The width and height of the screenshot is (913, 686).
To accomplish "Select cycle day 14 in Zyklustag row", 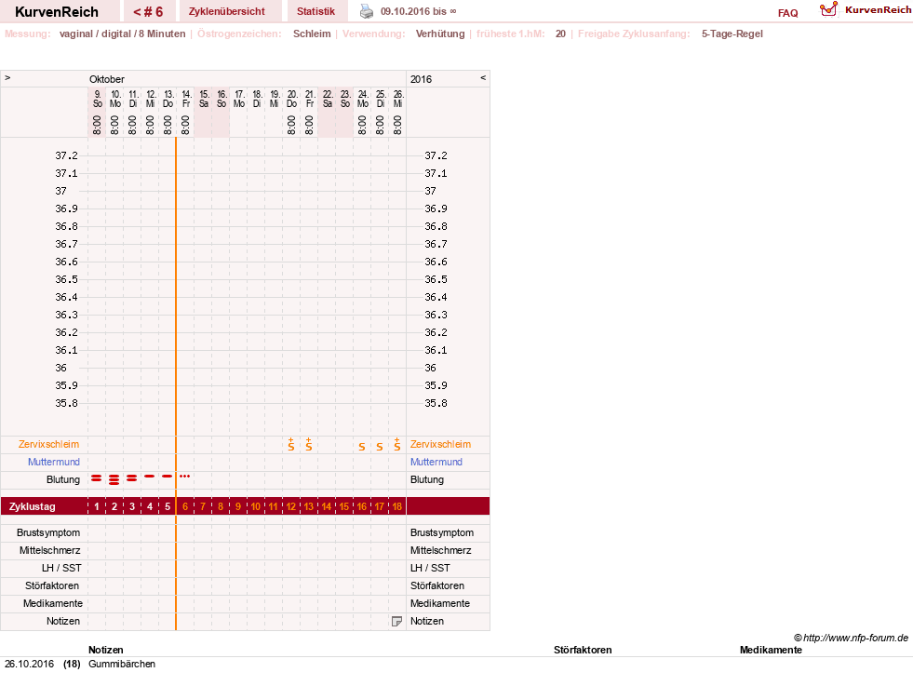I will [x=327, y=506].
